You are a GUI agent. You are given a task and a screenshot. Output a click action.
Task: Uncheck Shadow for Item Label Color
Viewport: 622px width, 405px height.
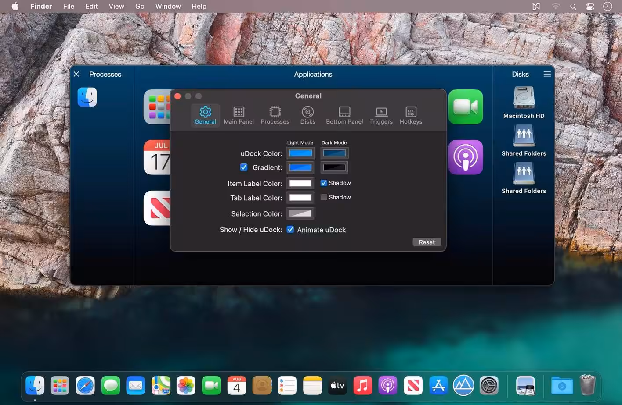click(324, 183)
